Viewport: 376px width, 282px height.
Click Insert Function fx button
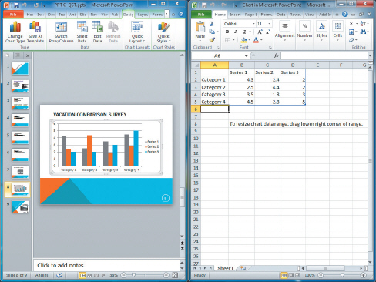click(x=276, y=55)
